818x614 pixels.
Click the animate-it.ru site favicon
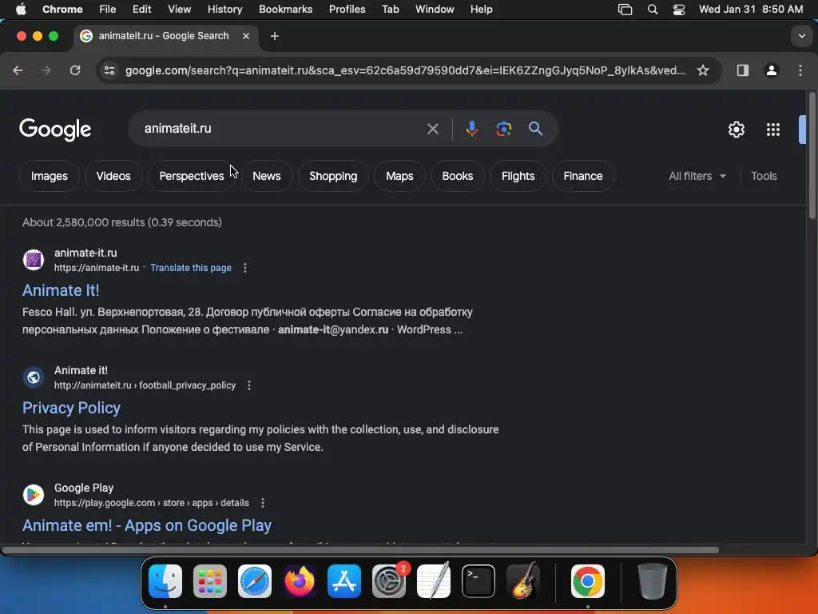[34, 260]
